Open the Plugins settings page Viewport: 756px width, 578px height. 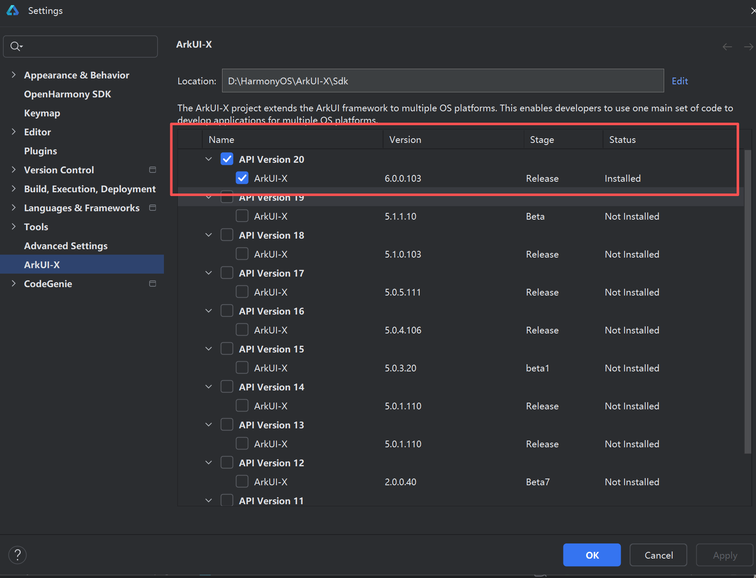pyautogui.click(x=40, y=151)
